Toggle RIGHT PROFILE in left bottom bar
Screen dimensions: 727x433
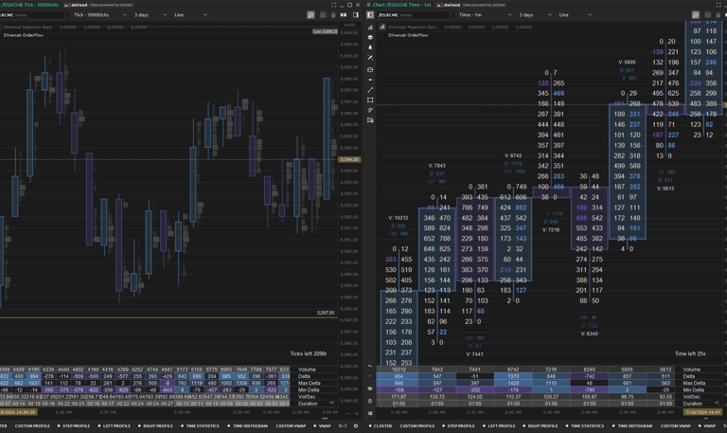pos(155,425)
